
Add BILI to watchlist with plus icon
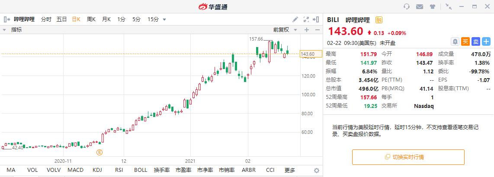(x=486, y=41)
